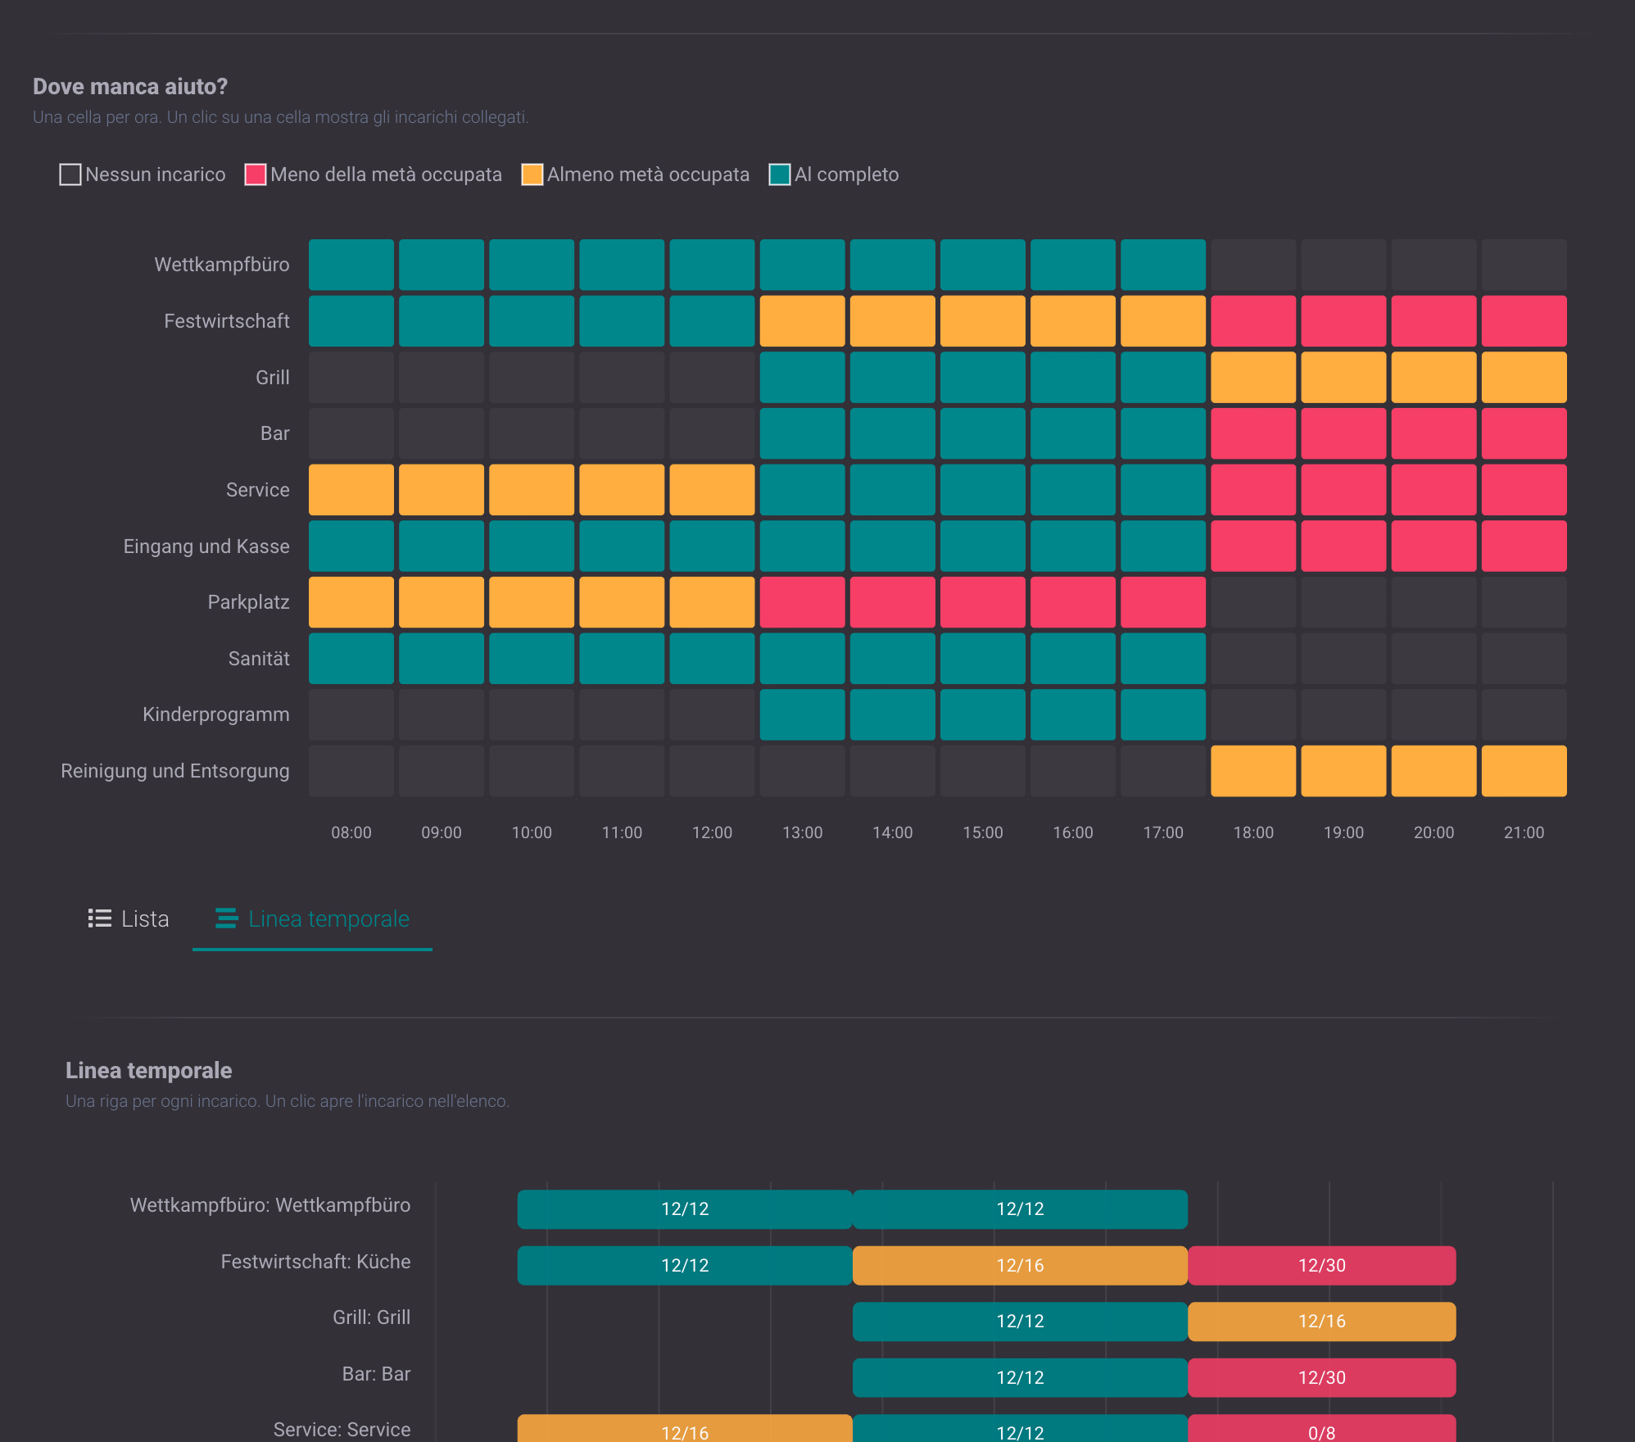Click Service cell at 20:00
Image resolution: width=1635 pixels, height=1442 pixels.
click(1434, 490)
